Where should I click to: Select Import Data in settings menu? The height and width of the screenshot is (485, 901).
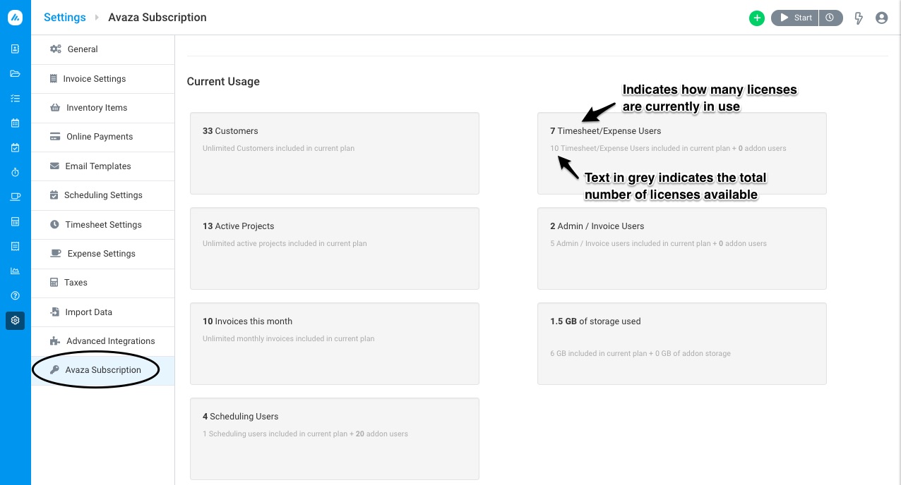point(103,312)
